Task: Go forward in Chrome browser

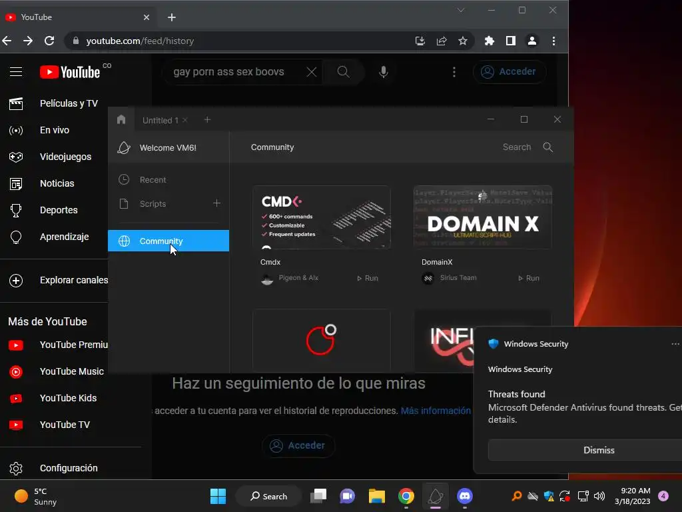Action: pyautogui.click(x=28, y=41)
